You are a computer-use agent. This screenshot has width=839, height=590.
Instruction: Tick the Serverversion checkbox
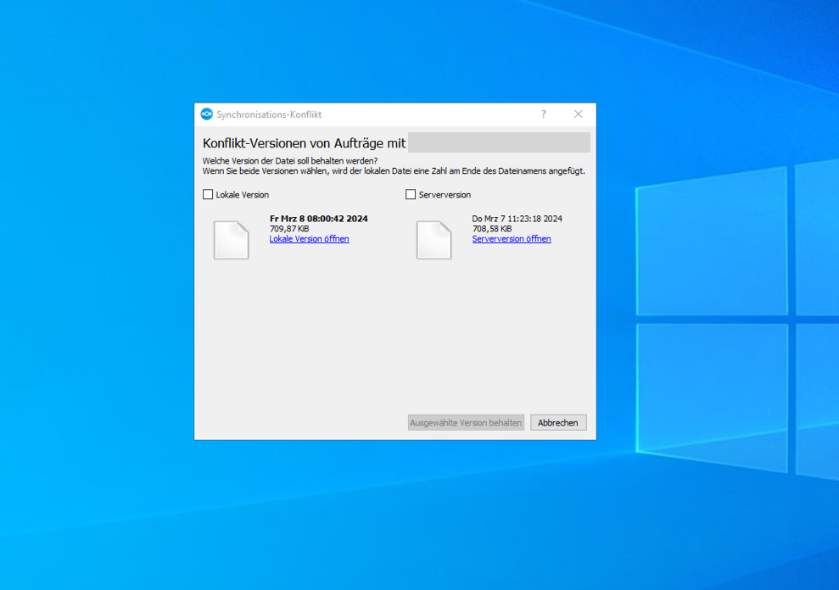tap(411, 195)
